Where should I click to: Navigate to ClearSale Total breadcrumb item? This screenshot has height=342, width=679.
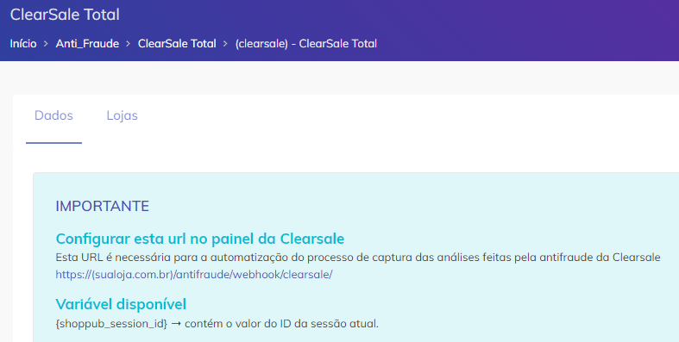coord(177,44)
